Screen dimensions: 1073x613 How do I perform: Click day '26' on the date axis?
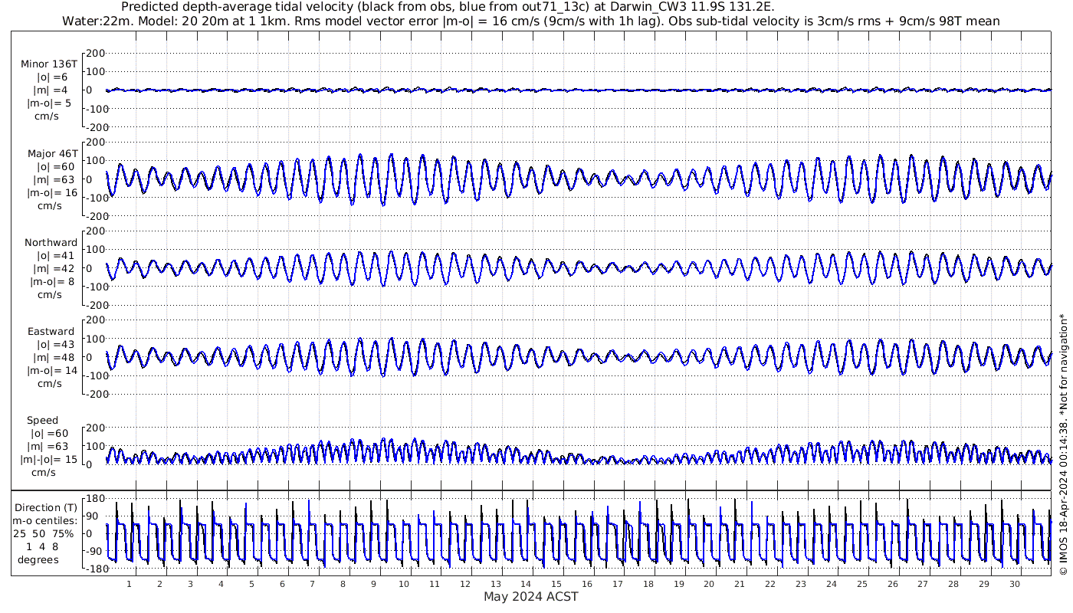pos(893,584)
